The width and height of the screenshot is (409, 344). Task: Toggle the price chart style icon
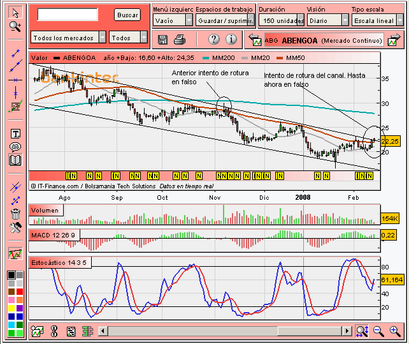15,253
